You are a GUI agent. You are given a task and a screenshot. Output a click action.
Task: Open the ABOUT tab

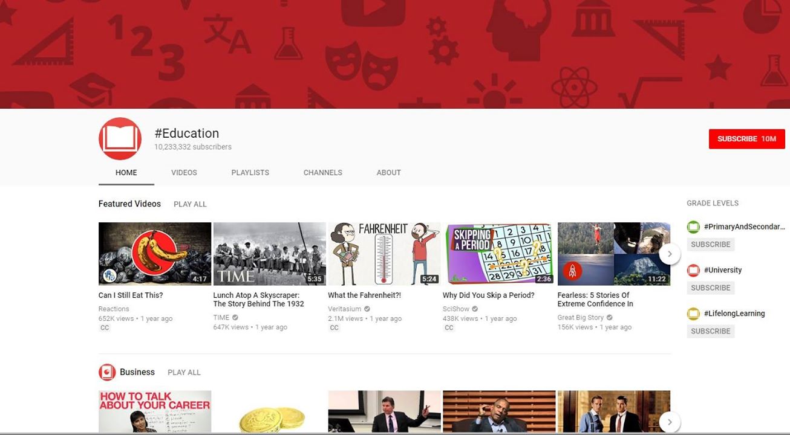pos(389,173)
